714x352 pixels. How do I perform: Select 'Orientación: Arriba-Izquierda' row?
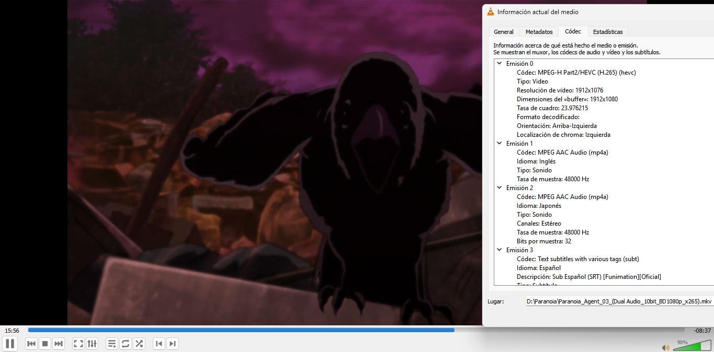tap(557, 126)
